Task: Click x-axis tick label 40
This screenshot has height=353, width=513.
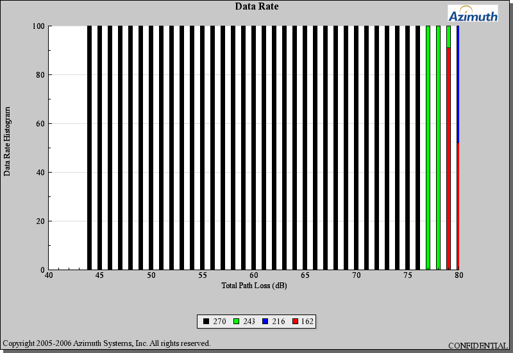Action: 49,275
